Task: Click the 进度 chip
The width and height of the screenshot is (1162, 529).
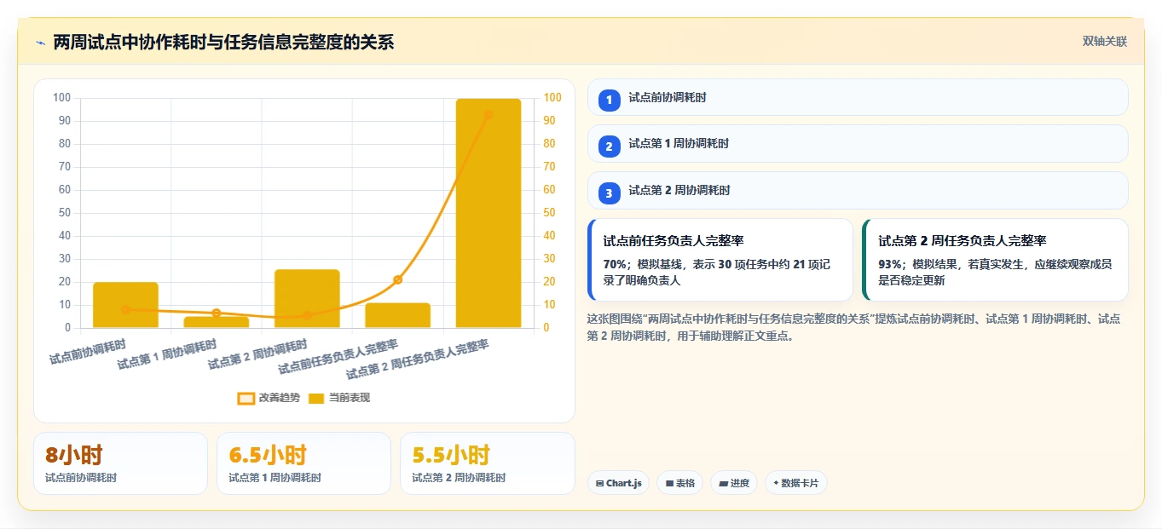Action: pos(734,483)
